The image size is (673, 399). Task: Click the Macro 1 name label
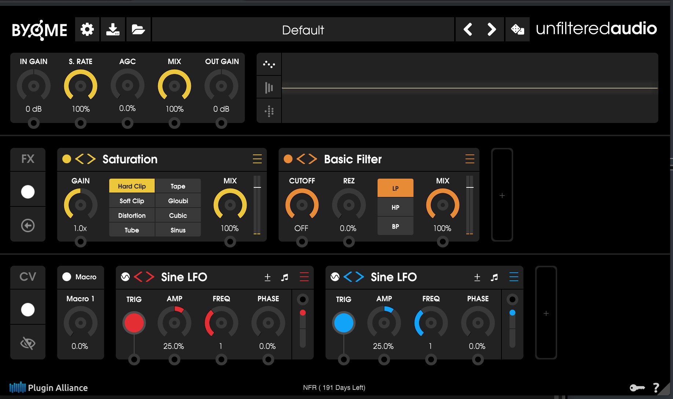[80, 299]
